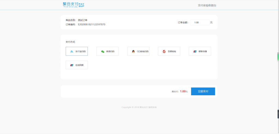The height and width of the screenshot is (134, 279).
Task: Click the dark side tab at right edge
Action: point(278,114)
